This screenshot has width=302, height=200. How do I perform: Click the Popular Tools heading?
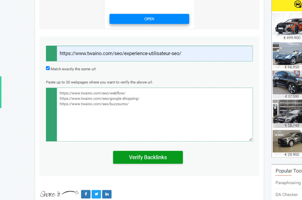tap(288, 171)
